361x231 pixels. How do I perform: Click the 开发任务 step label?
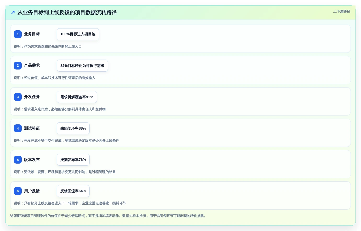[32, 97]
